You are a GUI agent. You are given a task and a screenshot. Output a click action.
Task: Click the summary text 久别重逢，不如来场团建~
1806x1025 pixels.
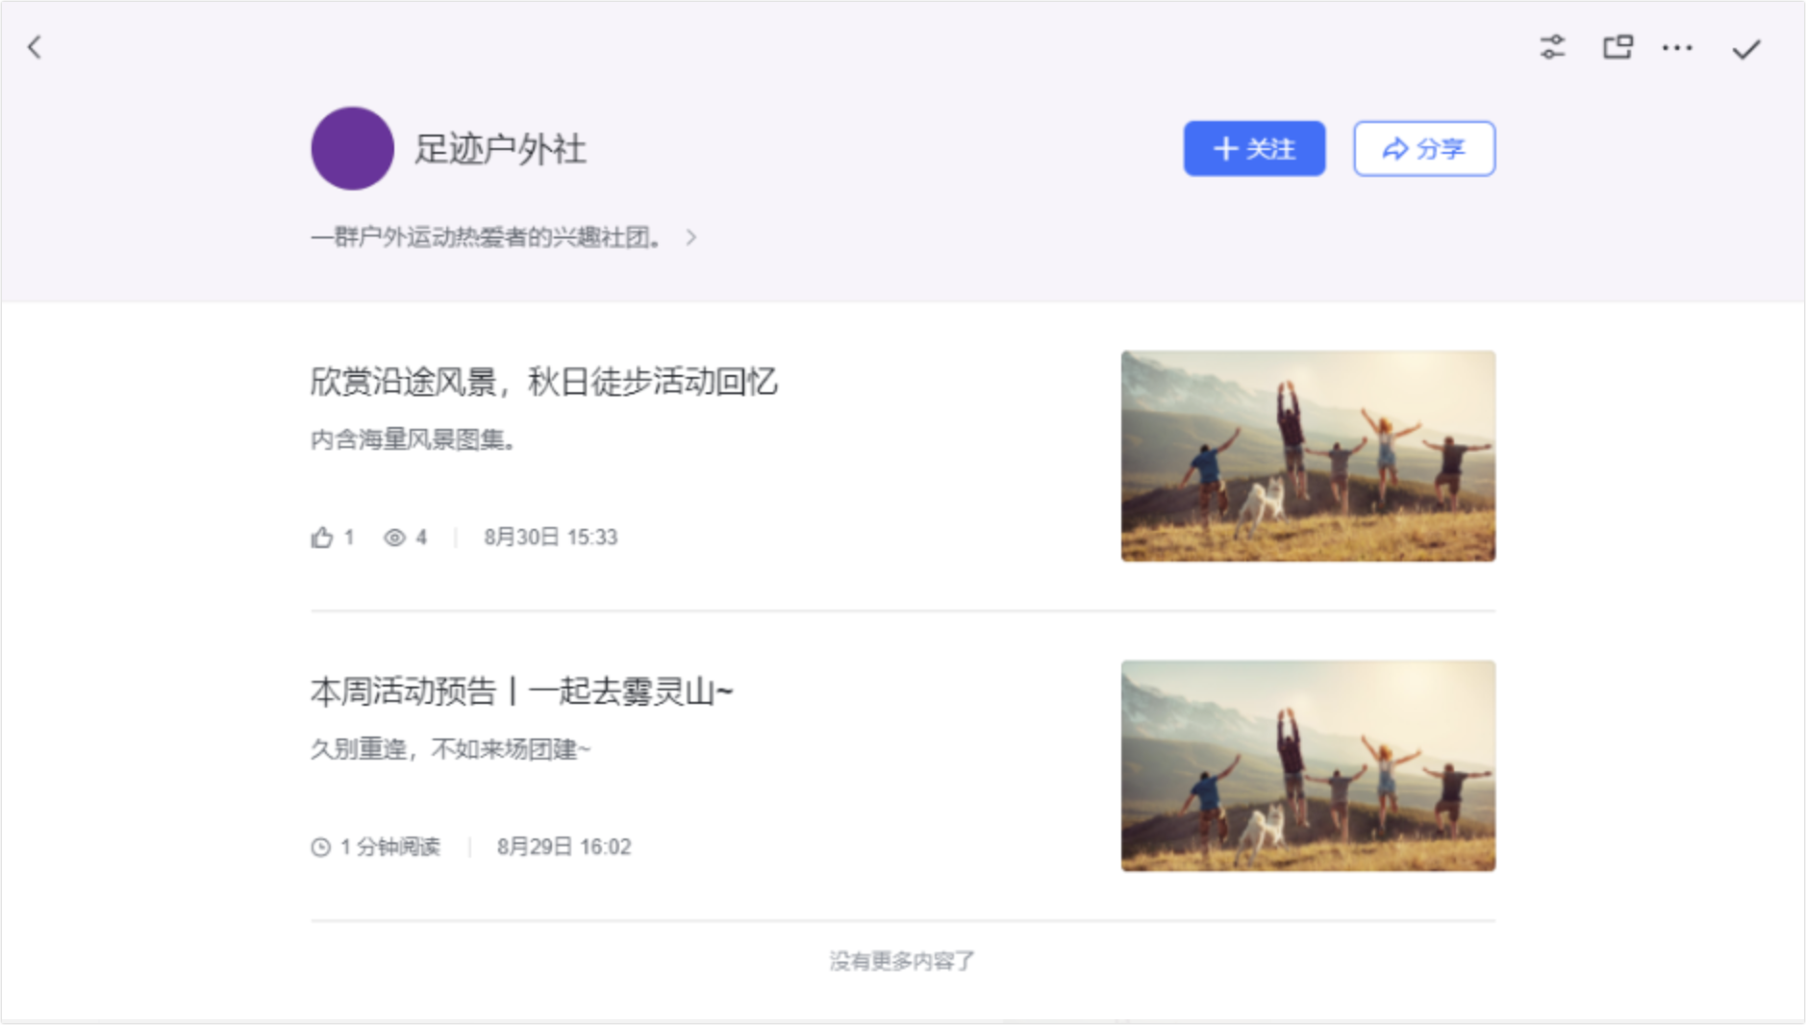pos(452,747)
